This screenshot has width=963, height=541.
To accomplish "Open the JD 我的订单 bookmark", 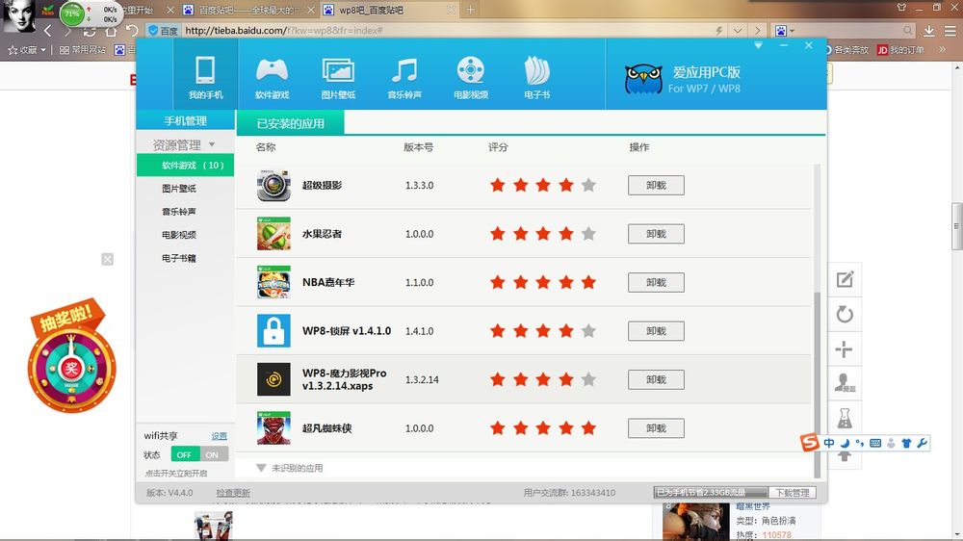I will (900, 50).
